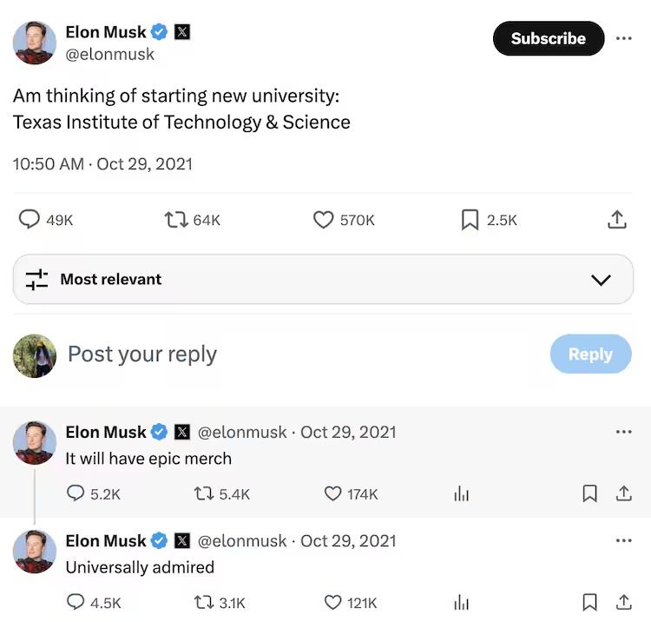Like the main tweet with 570K likes

[x=323, y=220]
